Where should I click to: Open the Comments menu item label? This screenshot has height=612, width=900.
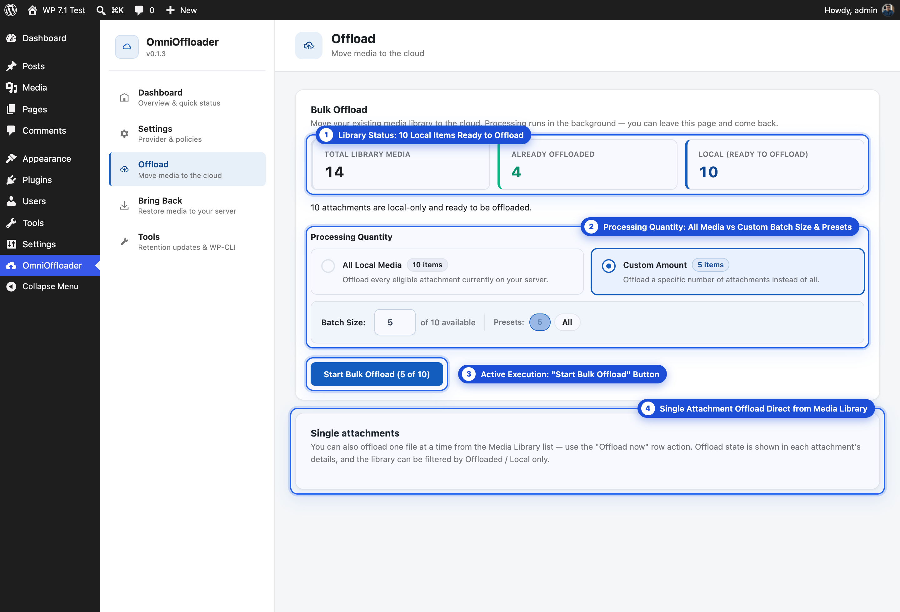click(44, 131)
